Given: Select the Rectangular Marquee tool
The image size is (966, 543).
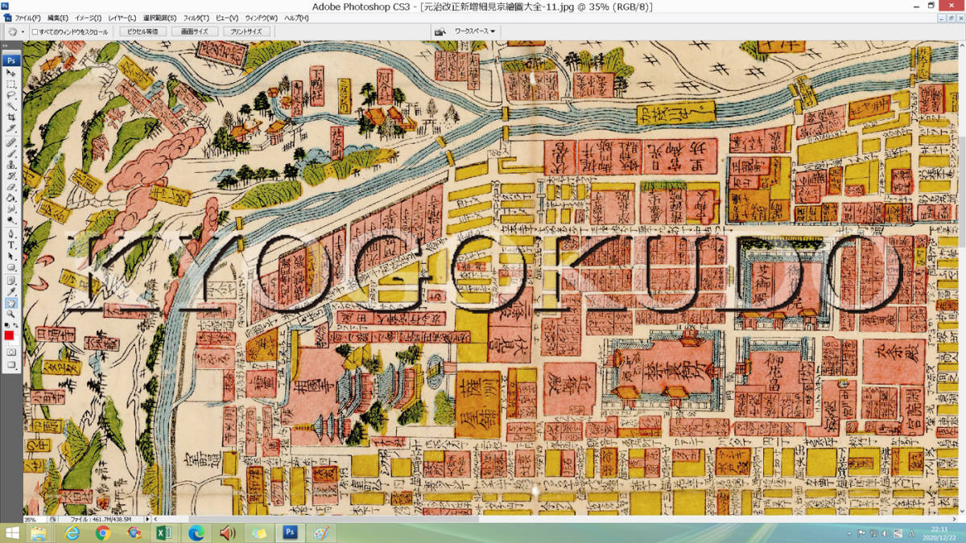Looking at the screenshot, I should tap(11, 84).
